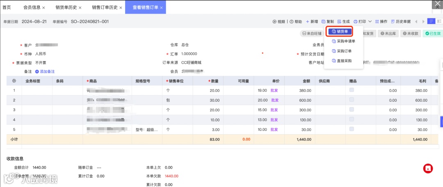Open the table column settings gear
Viewport: 443px width, 187px height.
pos(14,81)
